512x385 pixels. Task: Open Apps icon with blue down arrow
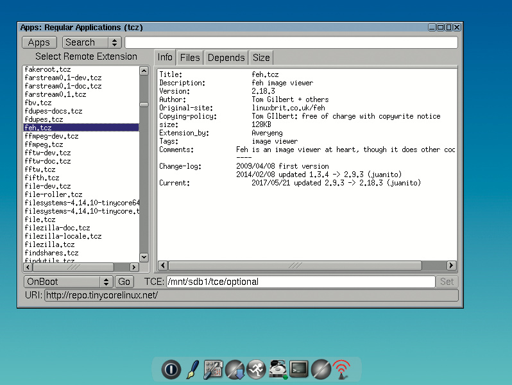pyautogui.click(x=235, y=370)
